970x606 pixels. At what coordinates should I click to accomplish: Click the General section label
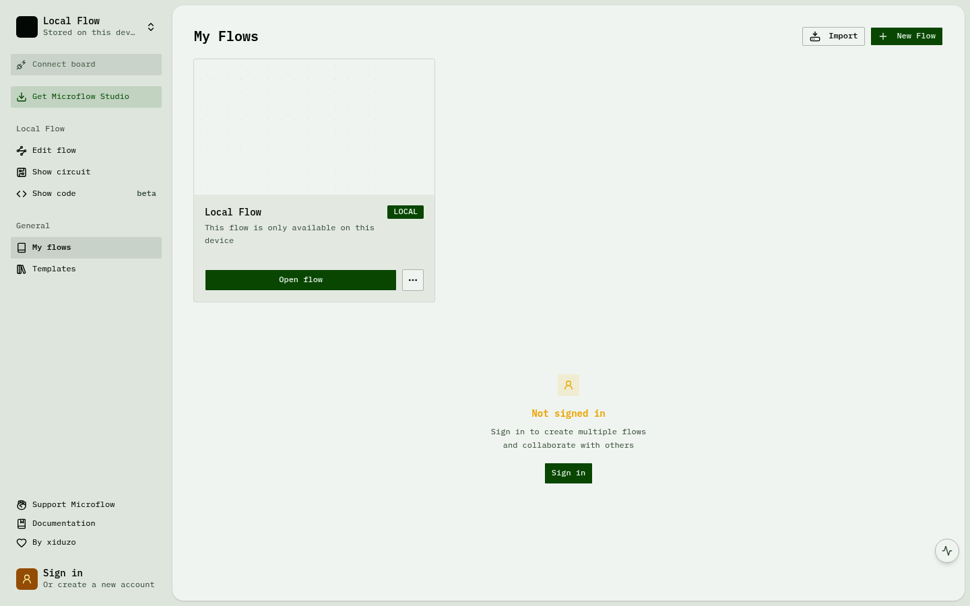33,226
